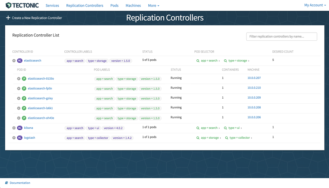Click search icon of type=storage pod selector
Screen dimensions: 329x188
(225, 61)
